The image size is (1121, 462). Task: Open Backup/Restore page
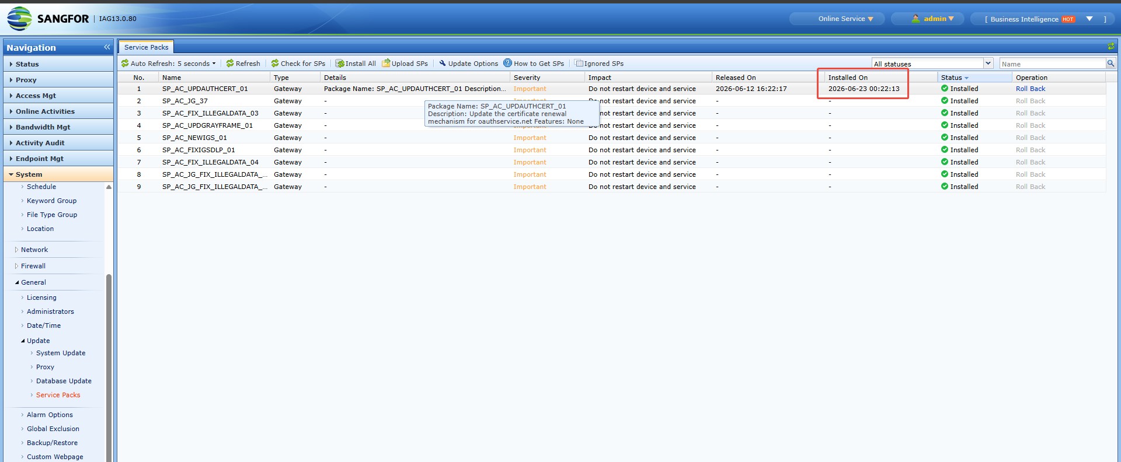pos(52,443)
